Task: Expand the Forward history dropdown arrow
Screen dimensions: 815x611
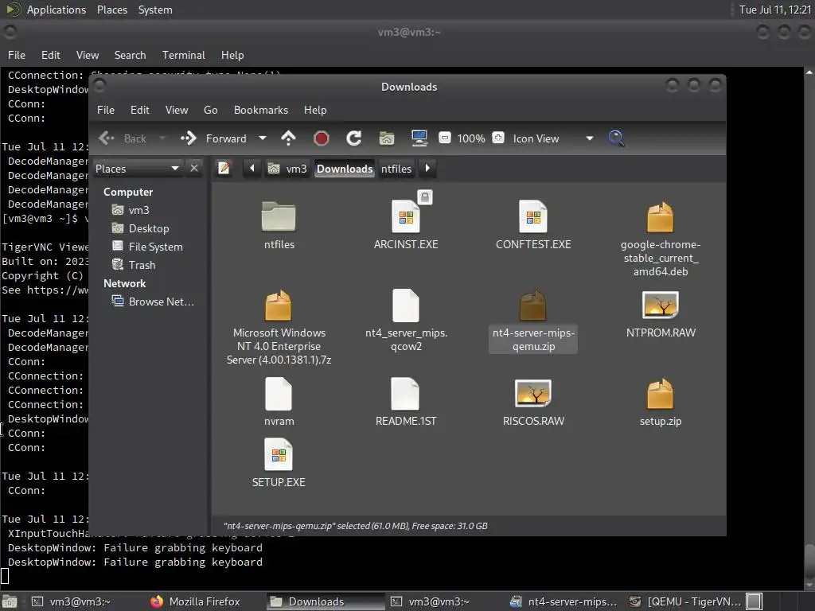Action: point(263,138)
